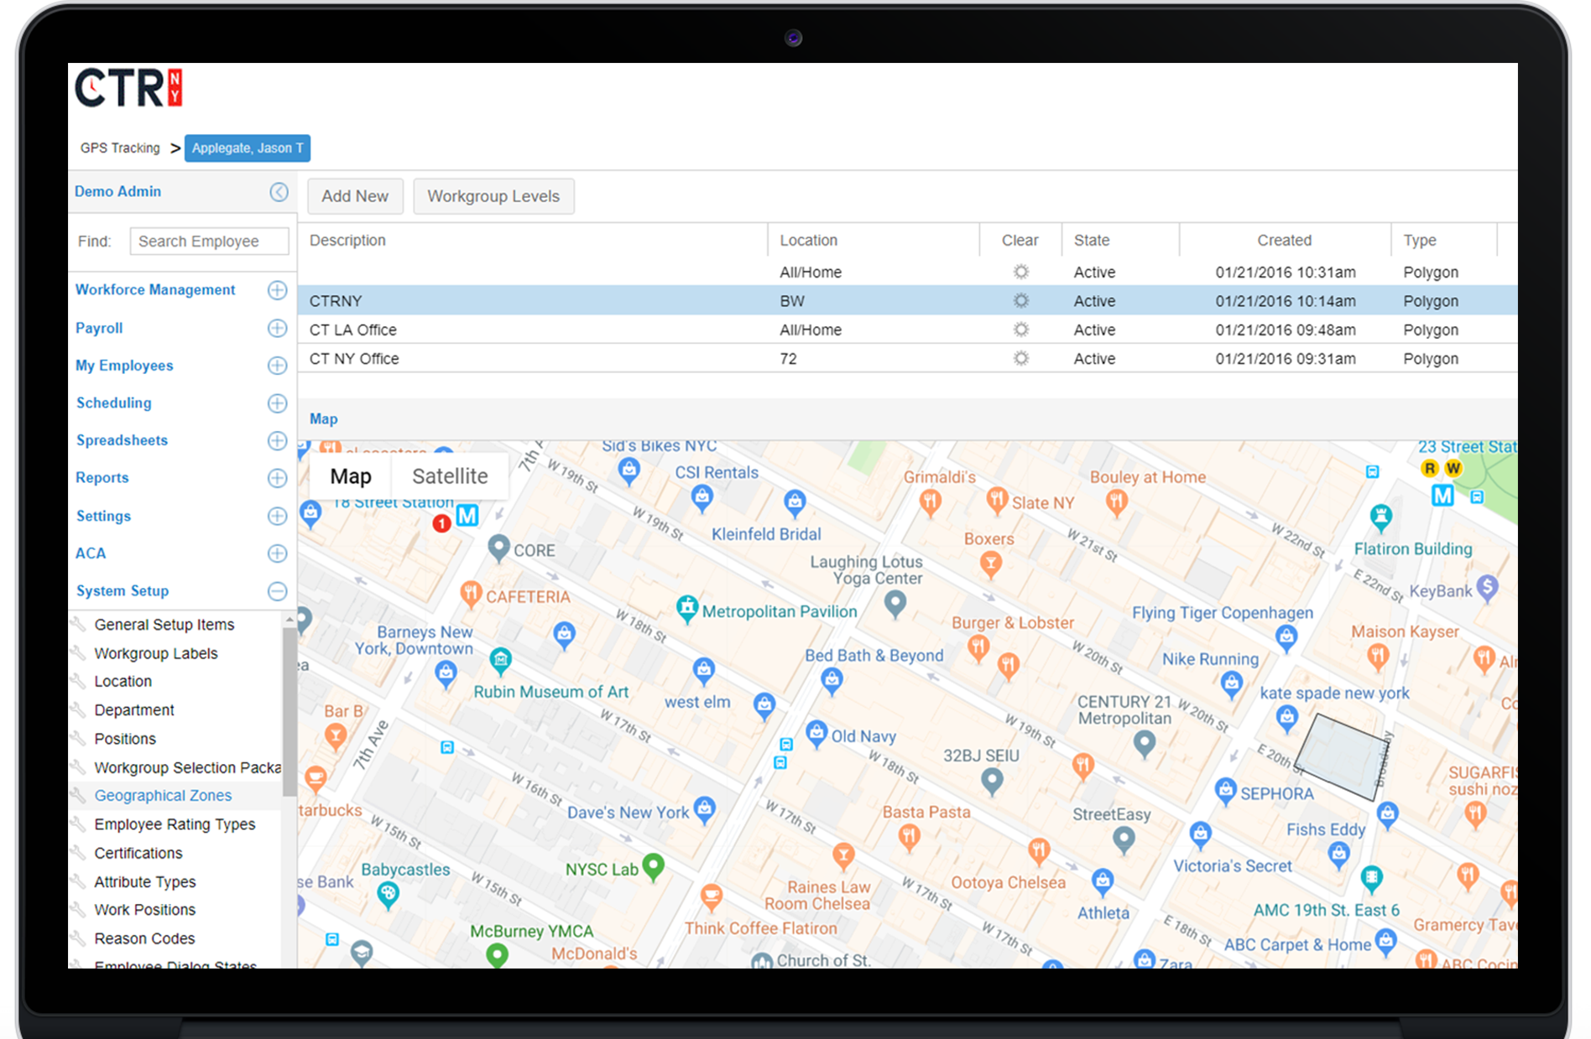Click the sidebar vertical scrollbar
The image size is (1591, 1039).
[290, 711]
